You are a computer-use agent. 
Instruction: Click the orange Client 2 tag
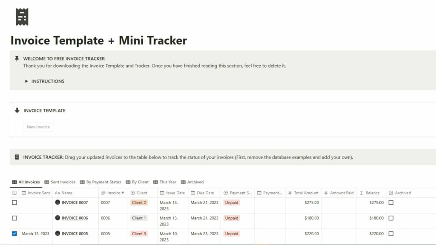click(139, 202)
